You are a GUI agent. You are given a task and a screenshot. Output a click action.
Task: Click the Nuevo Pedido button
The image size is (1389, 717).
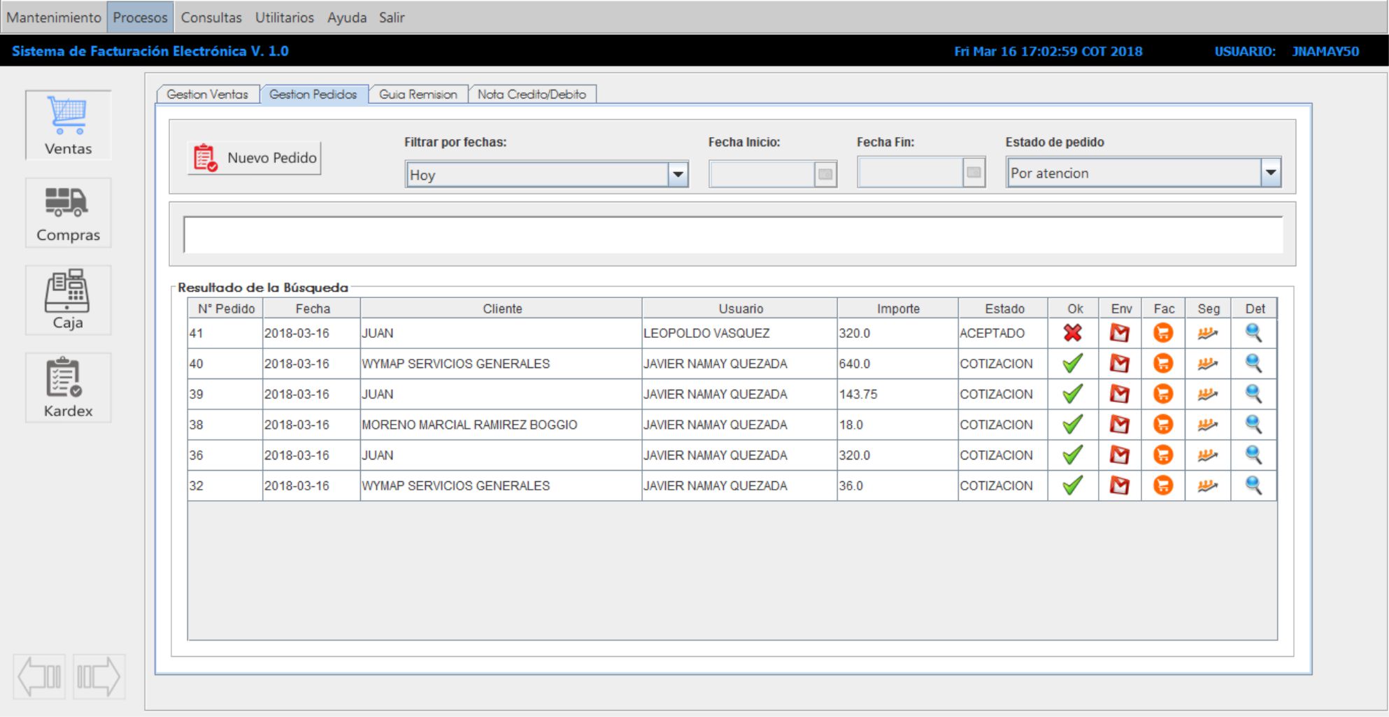pos(255,158)
